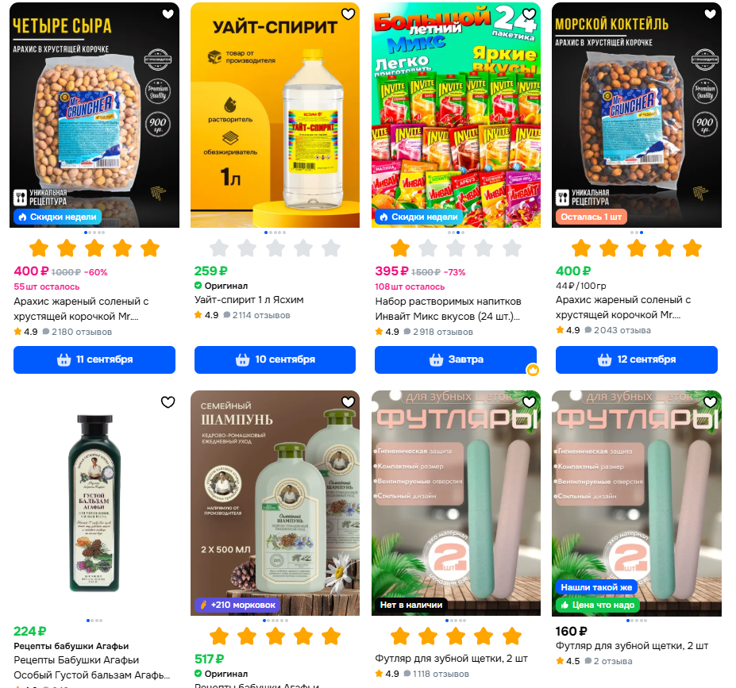Click Скидки недели badge on Четыре сыра
Image resolution: width=736 pixels, height=688 pixels.
(58, 217)
